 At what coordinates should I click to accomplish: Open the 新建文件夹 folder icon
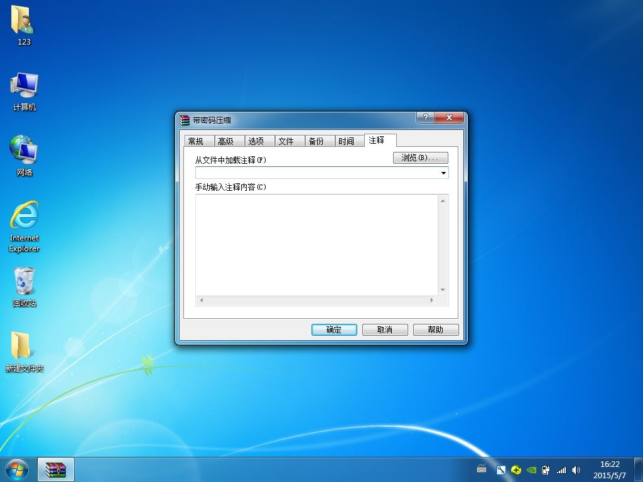[24, 352]
